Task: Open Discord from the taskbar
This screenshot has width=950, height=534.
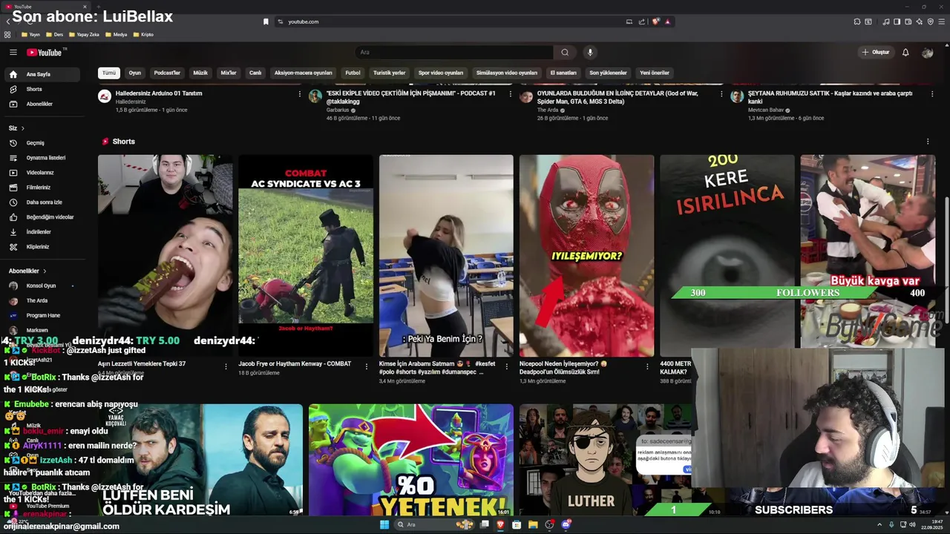Action: pyautogui.click(x=566, y=524)
